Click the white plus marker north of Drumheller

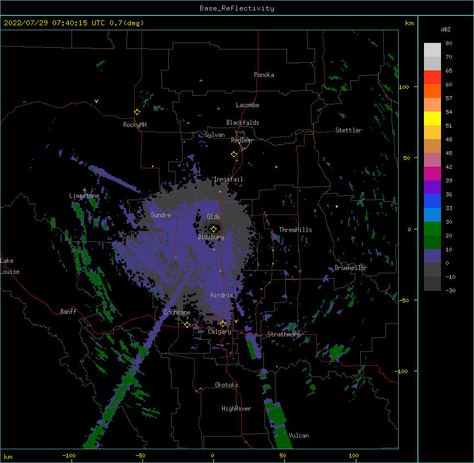pyautogui.click(x=337, y=206)
